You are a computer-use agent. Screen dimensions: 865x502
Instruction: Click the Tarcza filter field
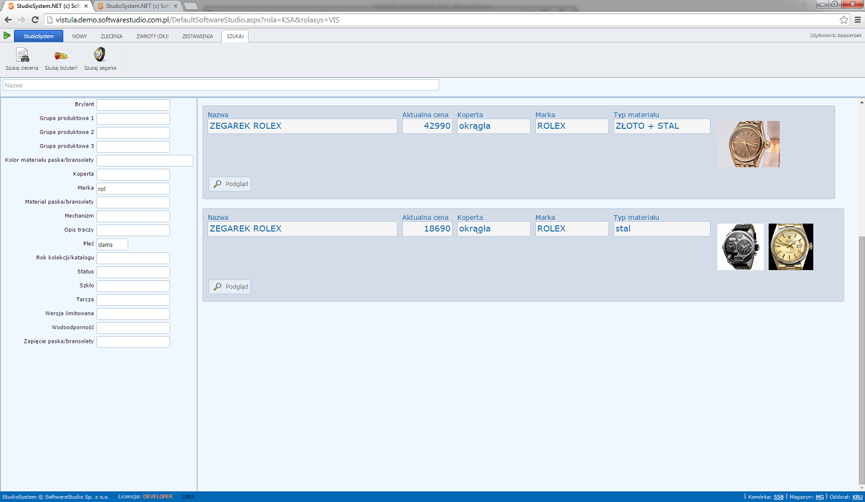pyautogui.click(x=133, y=300)
